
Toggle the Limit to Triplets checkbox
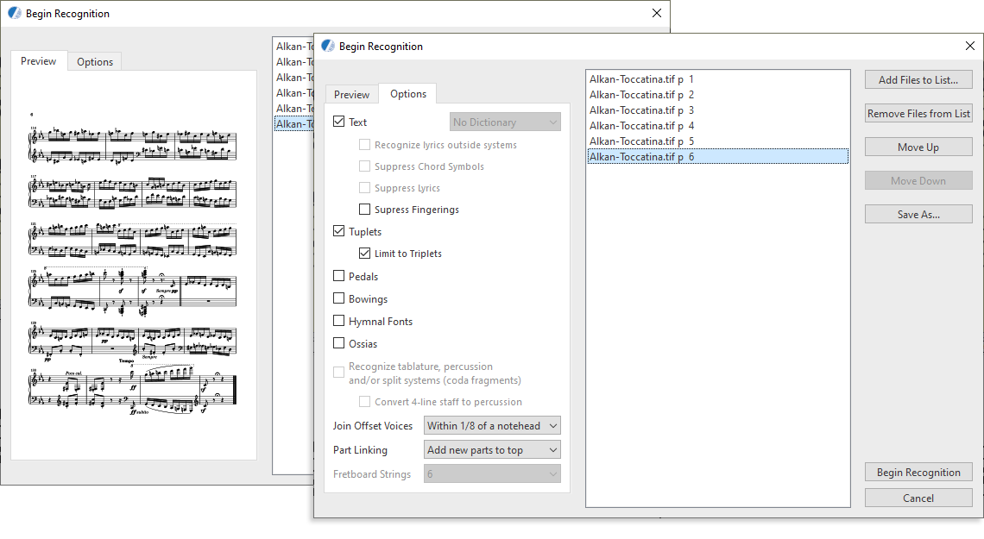click(364, 254)
